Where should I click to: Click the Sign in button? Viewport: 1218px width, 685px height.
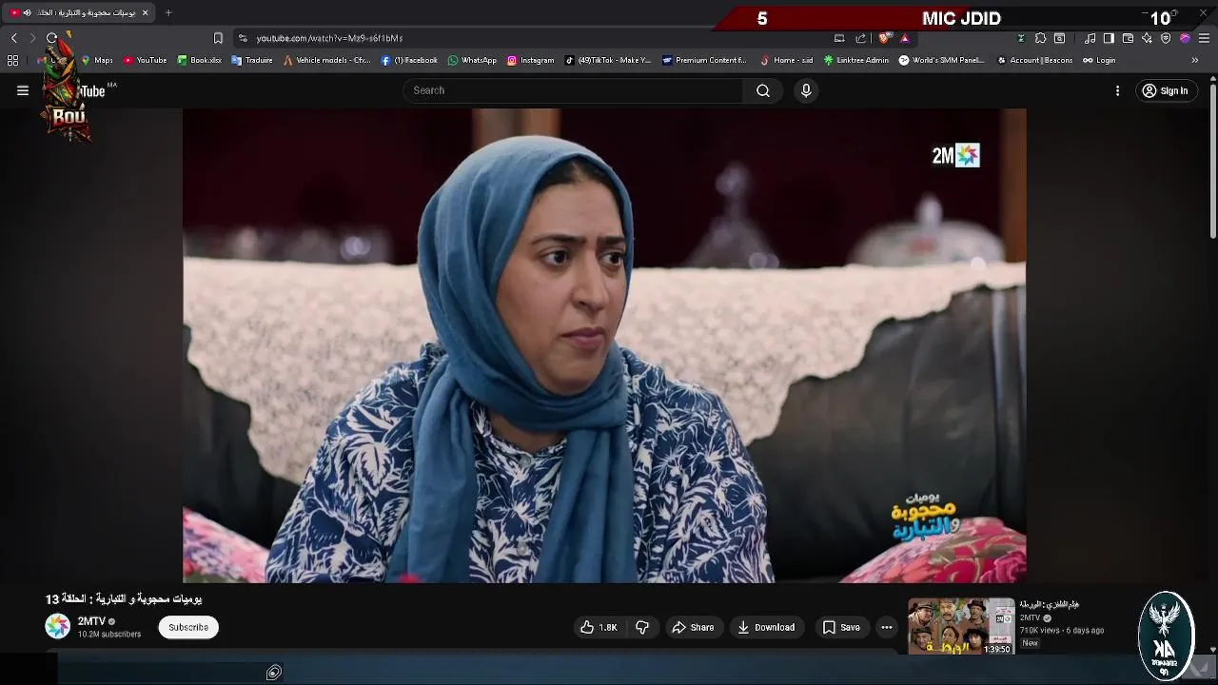click(1166, 90)
